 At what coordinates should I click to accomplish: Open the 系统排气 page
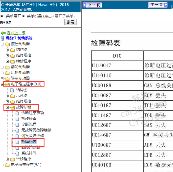(29, 153)
